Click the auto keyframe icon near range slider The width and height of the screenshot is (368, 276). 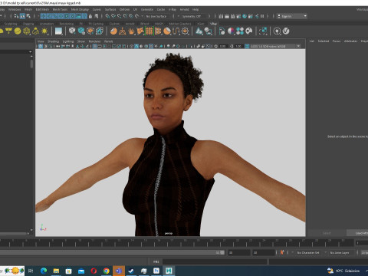point(282,252)
